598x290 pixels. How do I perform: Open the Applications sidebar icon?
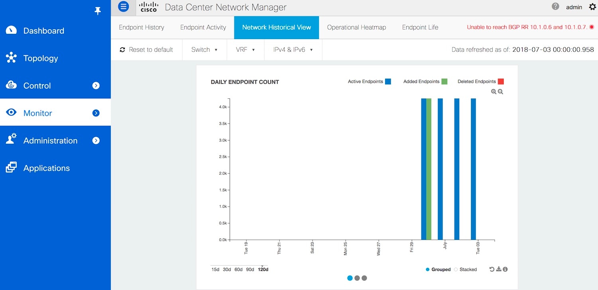coord(11,167)
